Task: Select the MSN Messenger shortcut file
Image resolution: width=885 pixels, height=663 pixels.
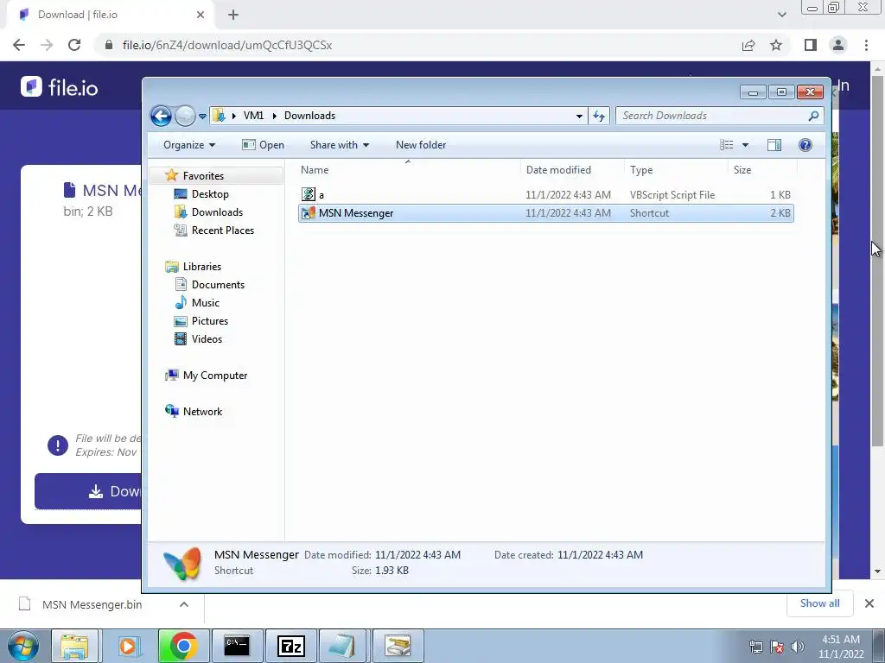Action: 546,213
